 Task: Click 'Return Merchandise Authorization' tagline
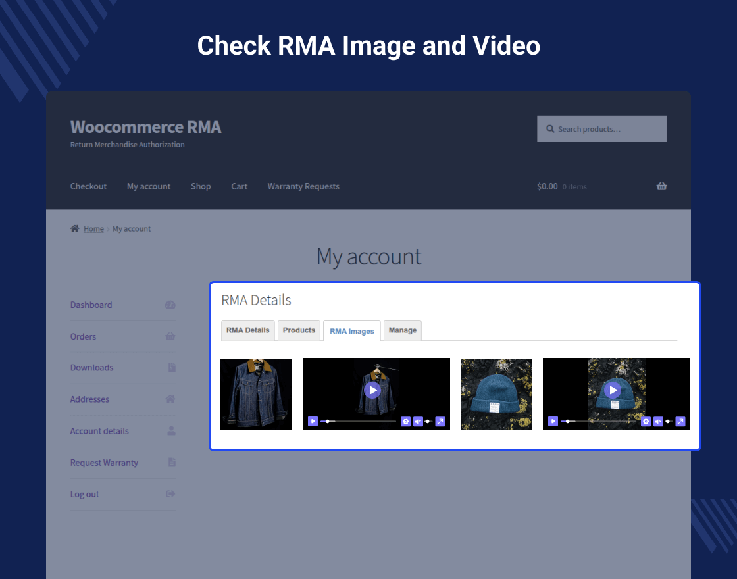point(128,145)
